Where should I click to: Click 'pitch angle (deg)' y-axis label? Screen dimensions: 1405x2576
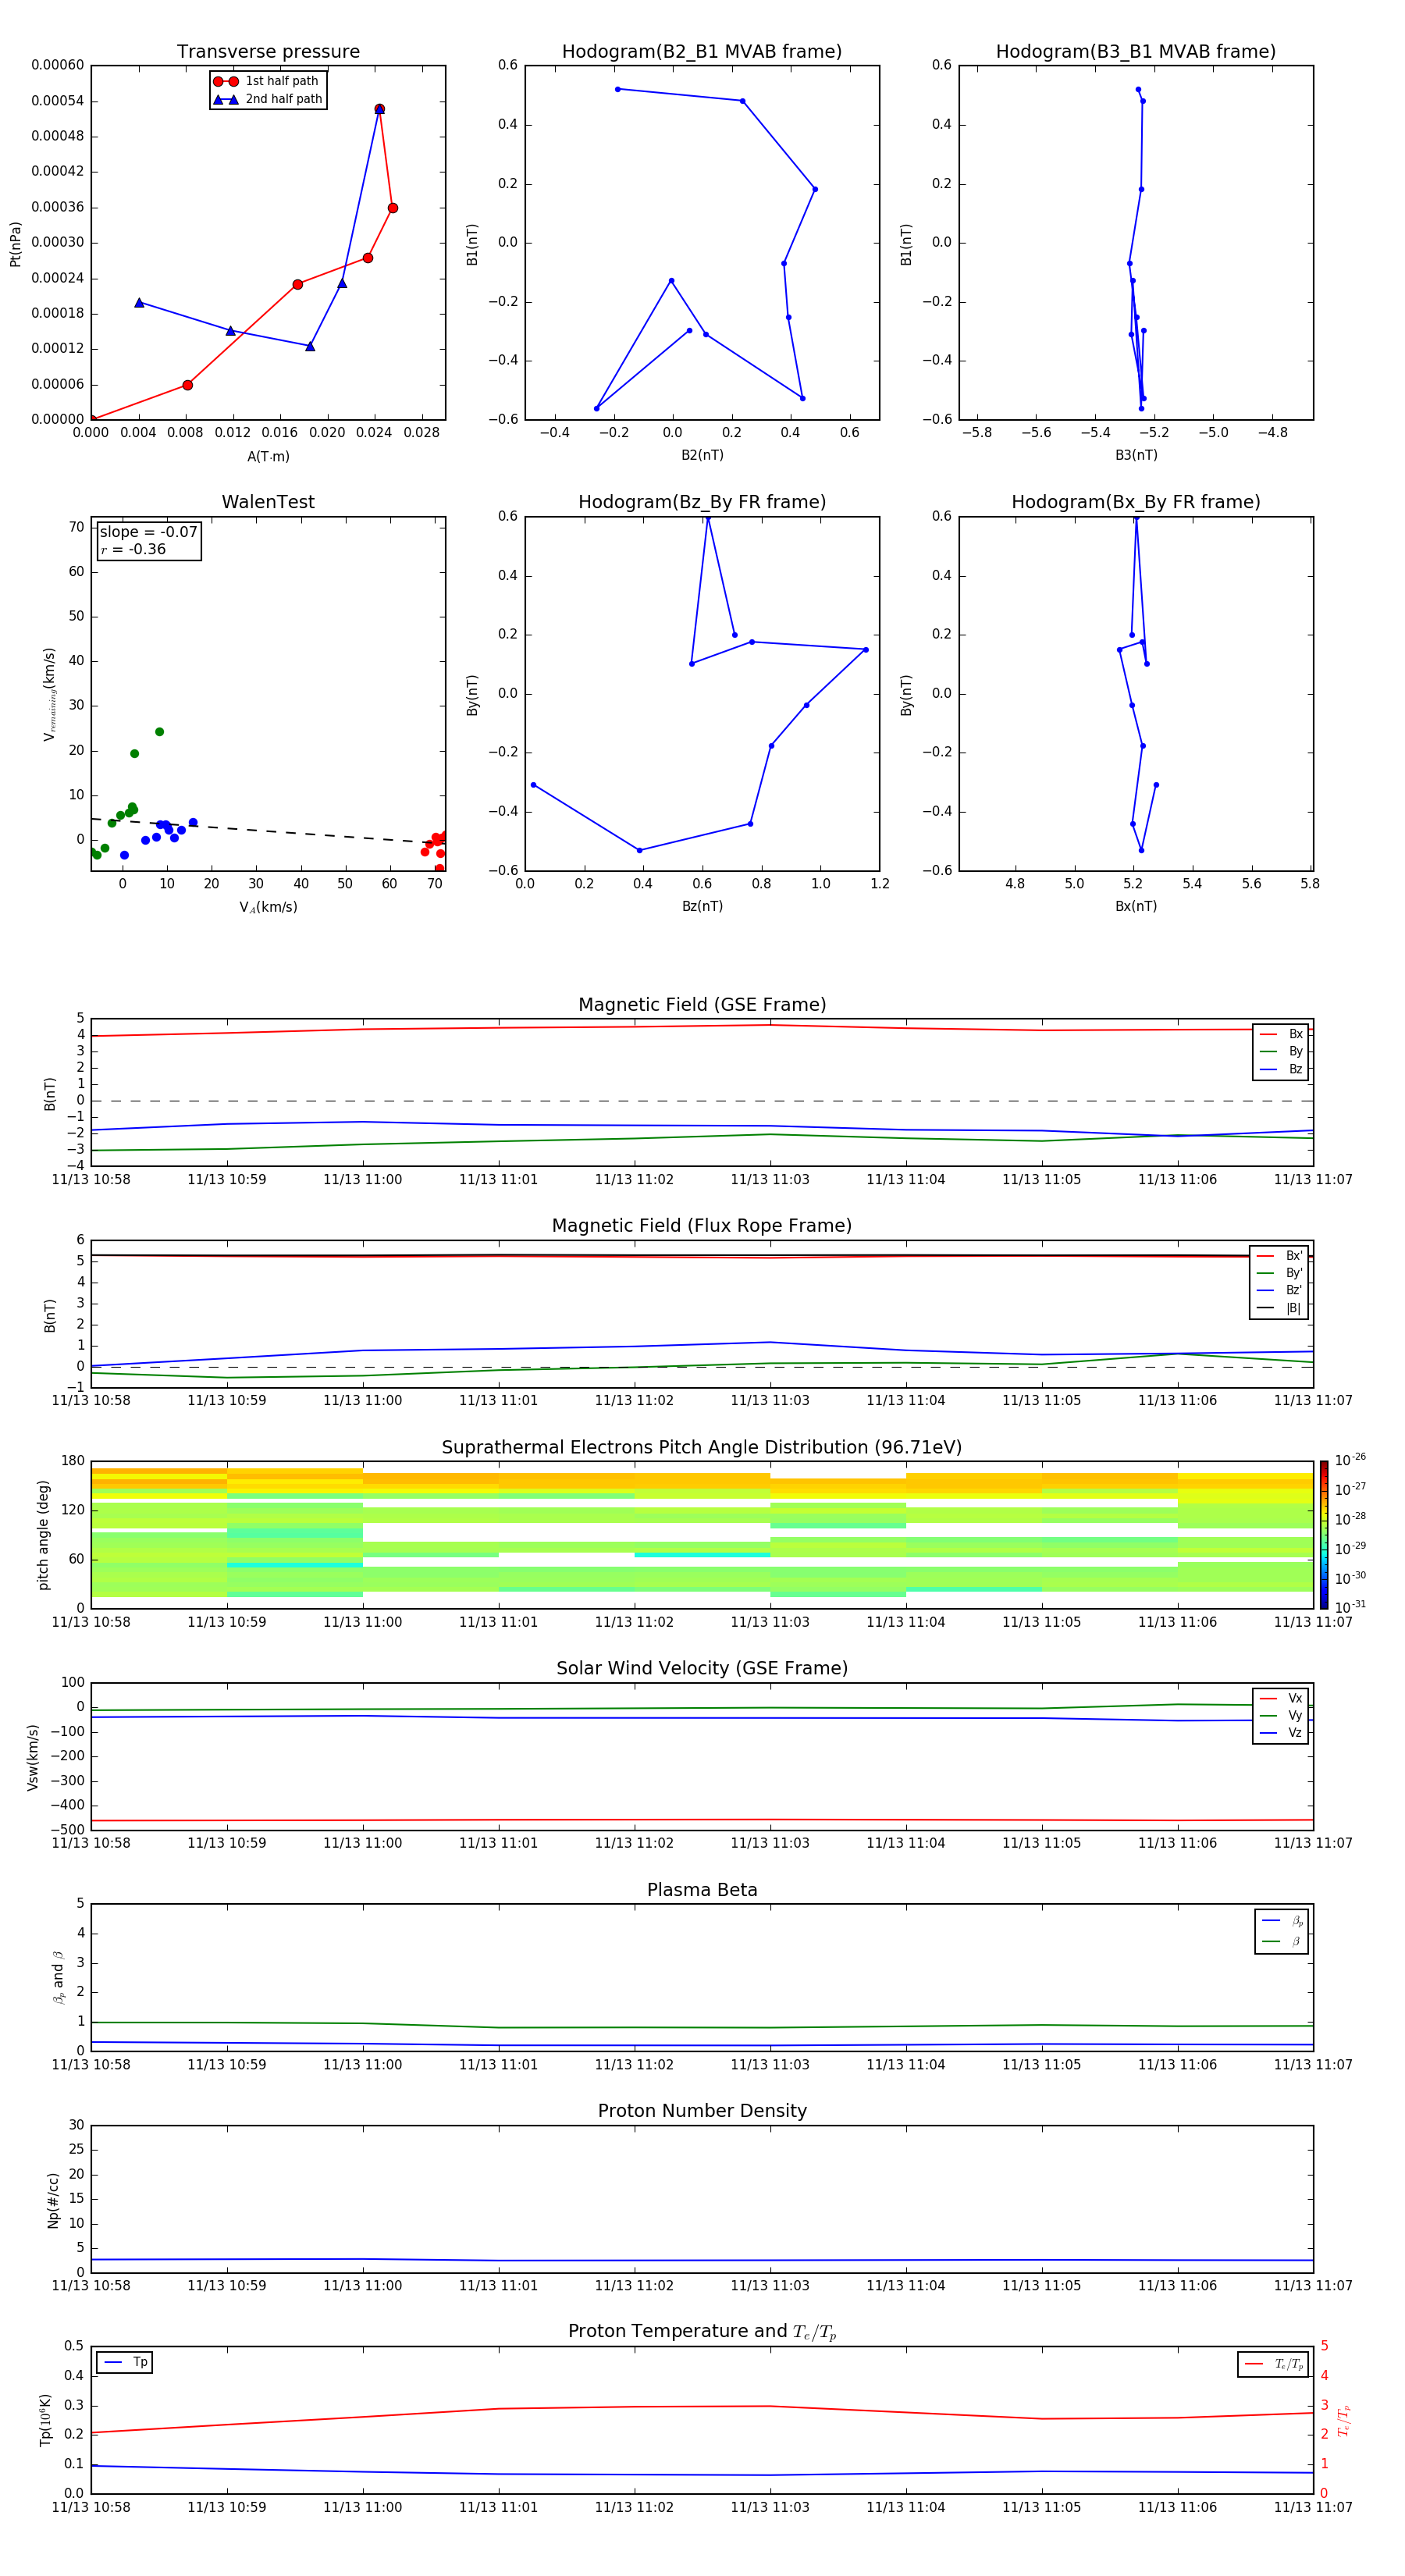pos(43,1535)
